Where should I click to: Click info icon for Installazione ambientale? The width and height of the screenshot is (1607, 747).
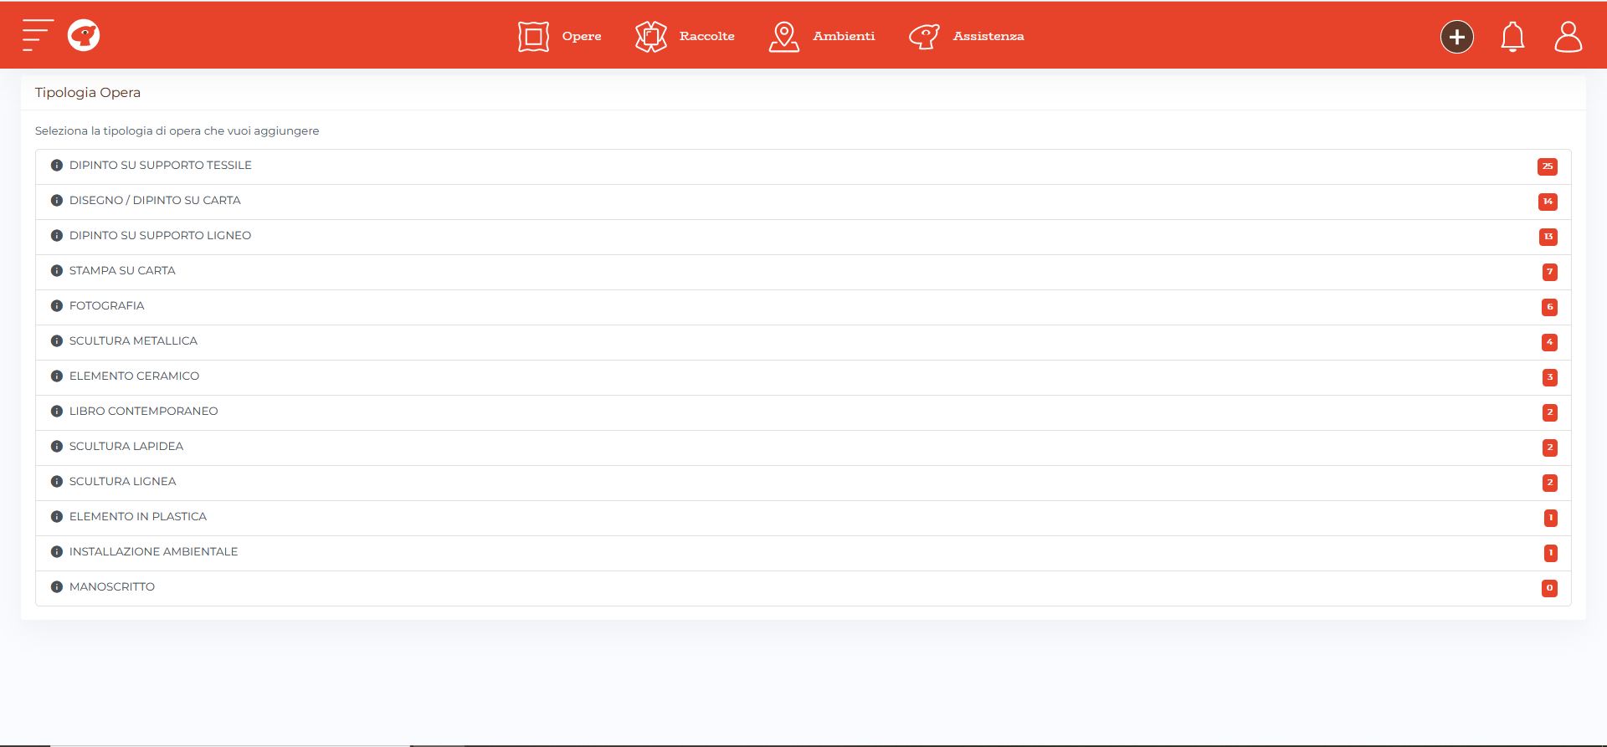click(x=57, y=552)
